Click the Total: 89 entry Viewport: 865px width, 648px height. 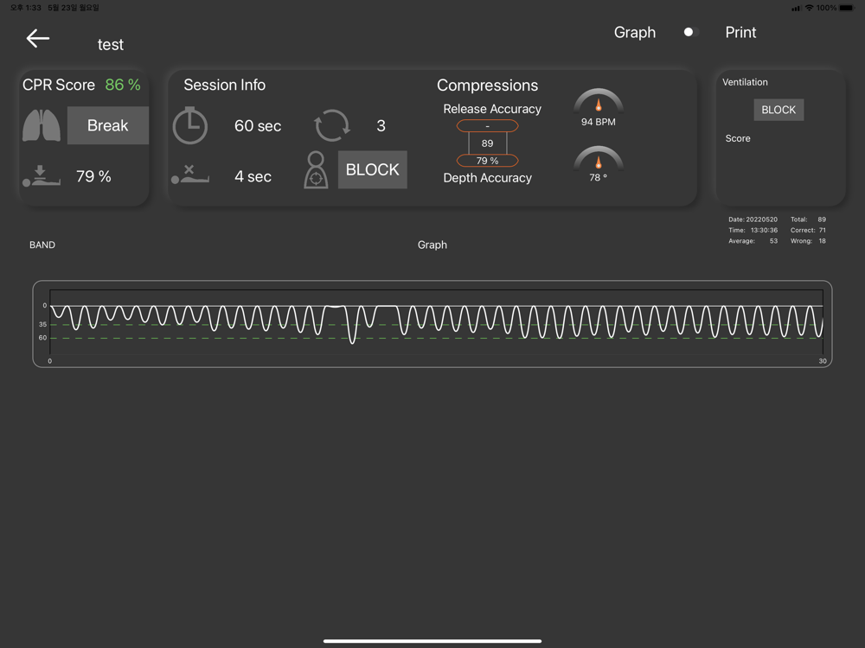coord(808,219)
